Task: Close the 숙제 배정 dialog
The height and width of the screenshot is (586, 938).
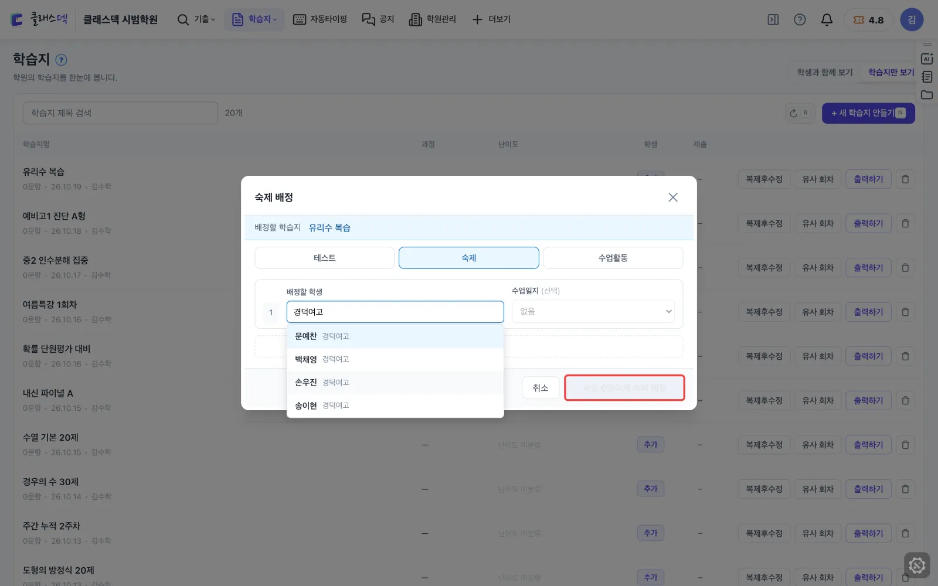Action: point(673,197)
